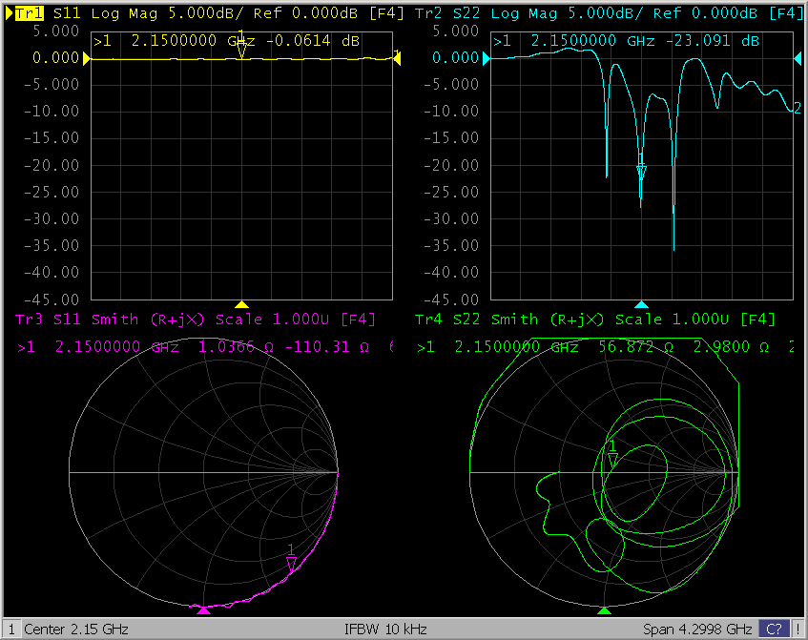Click cyan reference level arrow right of Tr2 graph
Viewport: 808px width, 640px height.
tap(798, 59)
